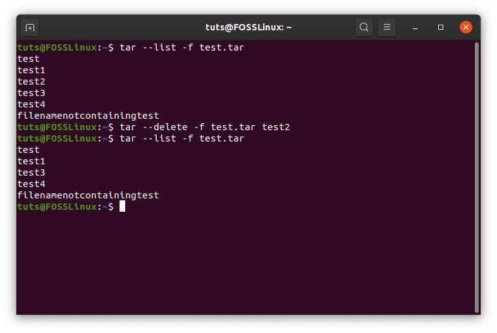Click filenamenotcontainingtest in the second listing
The height and width of the screenshot is (333, 497).
click(x=88, y=195)
